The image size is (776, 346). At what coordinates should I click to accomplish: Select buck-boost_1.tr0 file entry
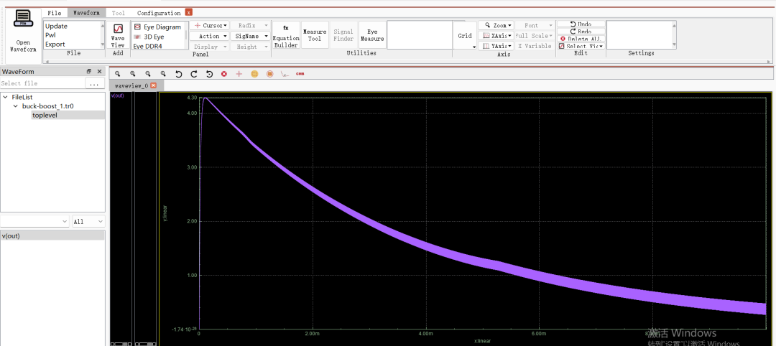click(x=48, y=106)
